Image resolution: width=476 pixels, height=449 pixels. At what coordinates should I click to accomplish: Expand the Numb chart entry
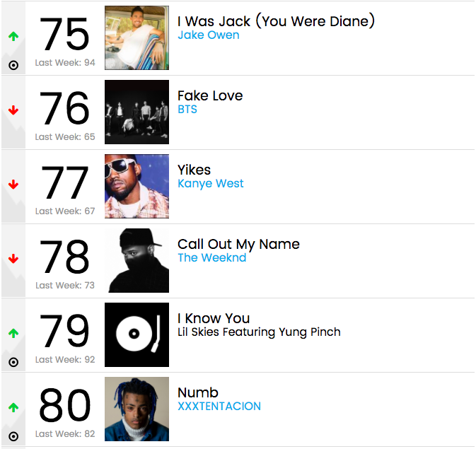coord(198,392)
